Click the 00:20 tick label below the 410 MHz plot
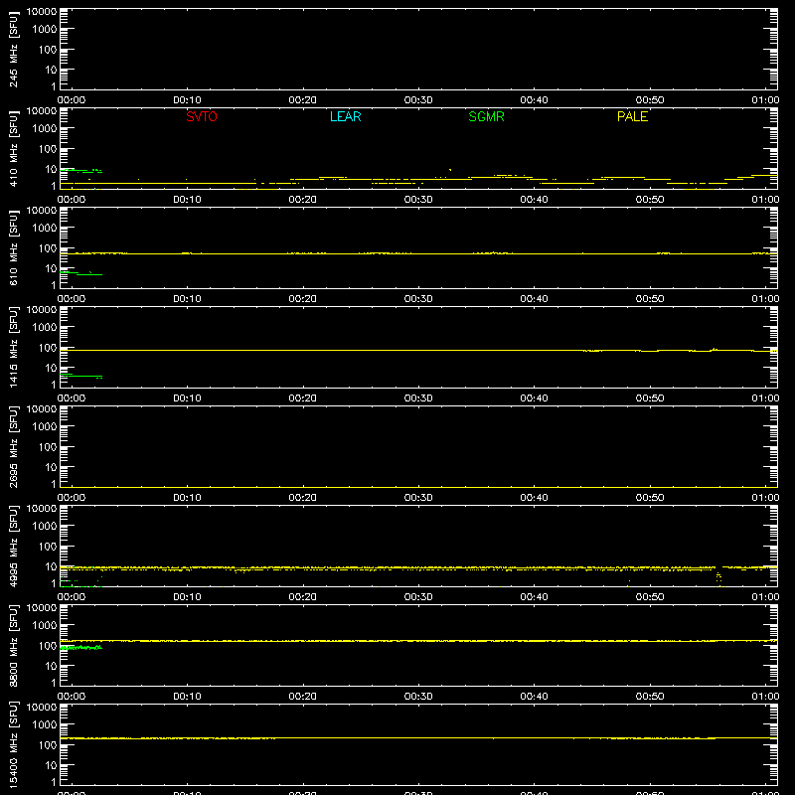795x795 pixels. click(x=303, y=200)
